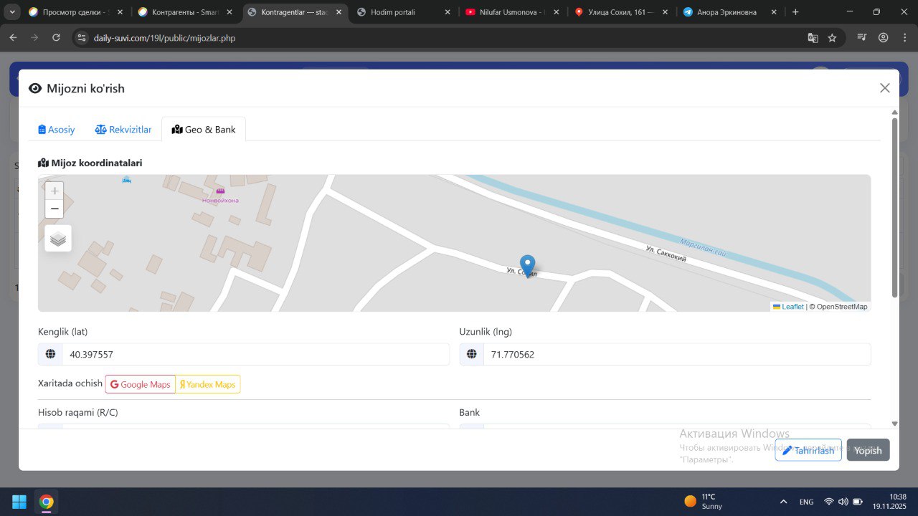The image size is (918, 516).
Task: Go forward in browser history
Action: coord(34,38)
